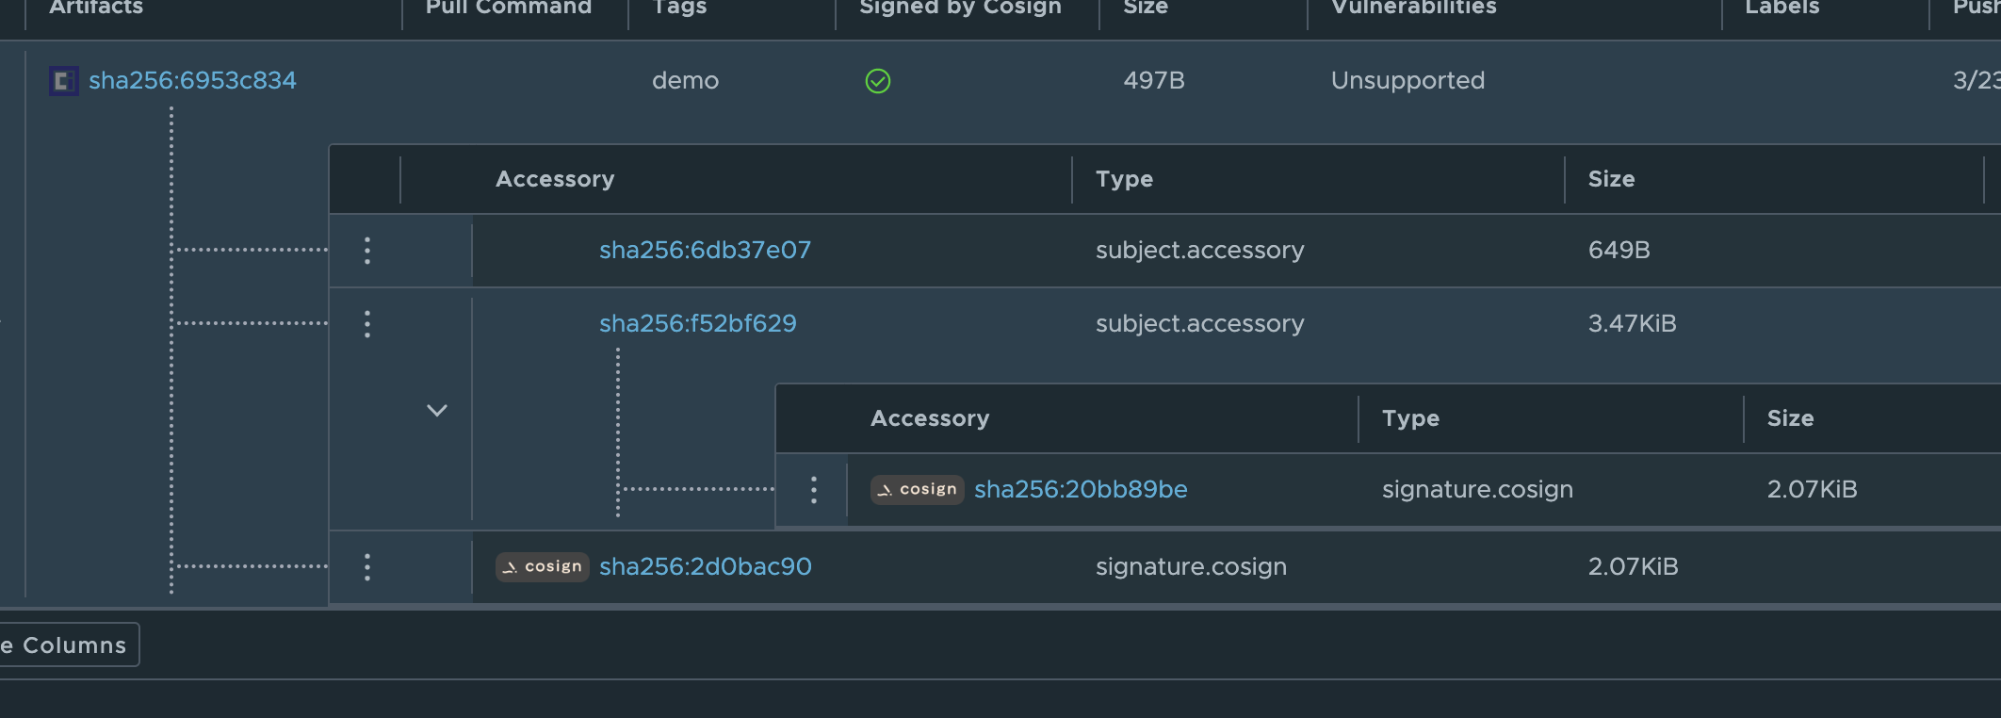Viewport: 2001px width, 718px height.
Task: Click the green Signed by Cosign verification icon
Action: (x=876, y=81)
